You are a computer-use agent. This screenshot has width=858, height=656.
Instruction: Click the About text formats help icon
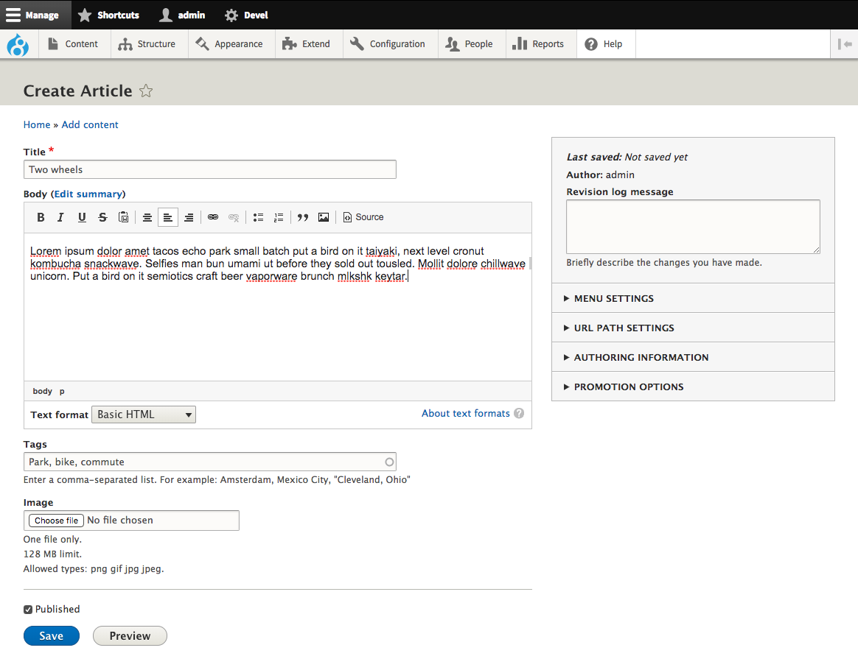coord(519,413)
